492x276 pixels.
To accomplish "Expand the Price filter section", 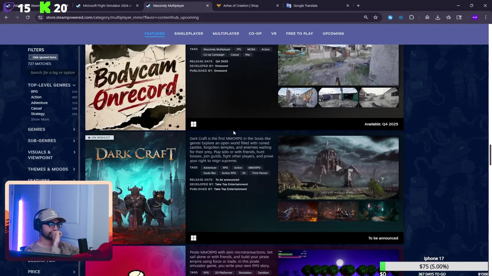I will coord(52,271).
